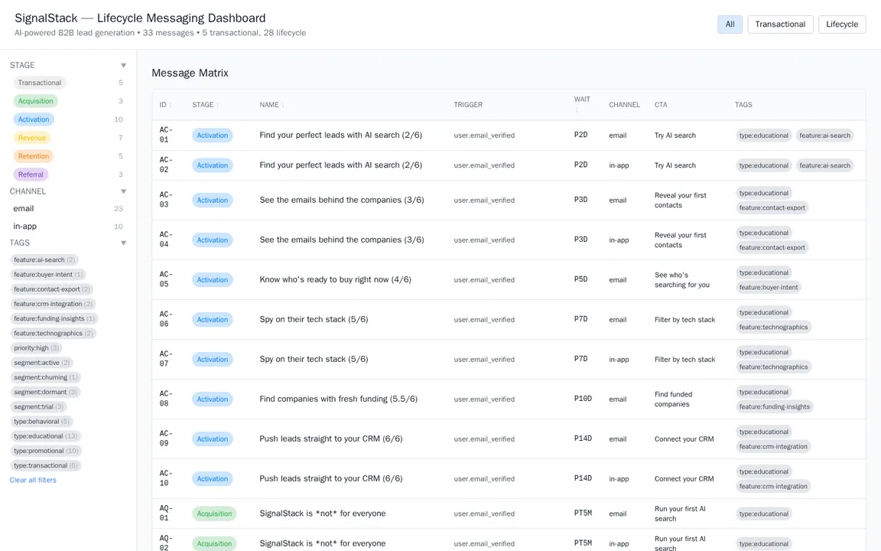Image resolution: width=881 pixels, height=551 pixels.
Task: Switch to the Lifecycle tab
Action: click(x=841, y=24)
